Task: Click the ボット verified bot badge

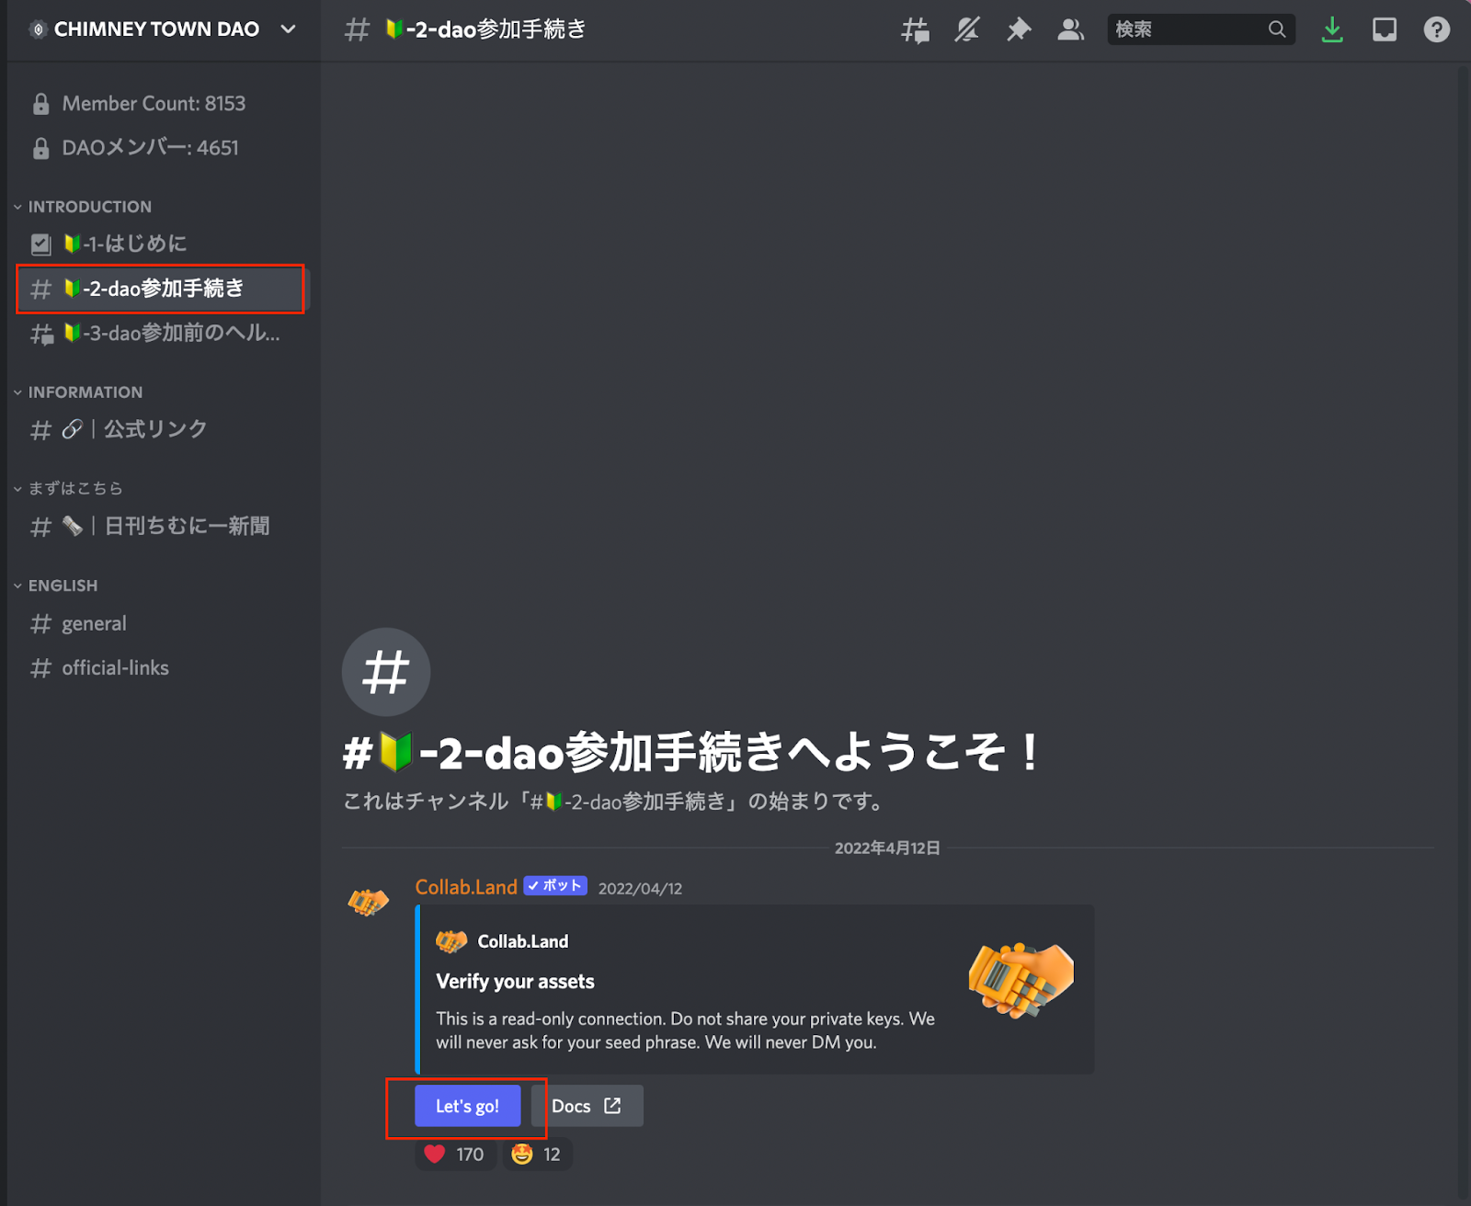Action: (x=555, y=886)
